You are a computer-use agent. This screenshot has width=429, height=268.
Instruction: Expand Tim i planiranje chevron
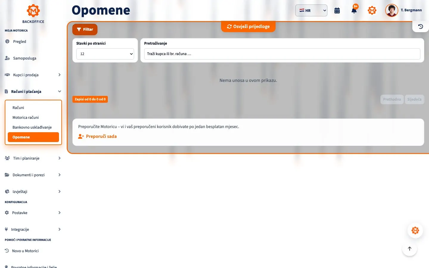tap(59, 158)
